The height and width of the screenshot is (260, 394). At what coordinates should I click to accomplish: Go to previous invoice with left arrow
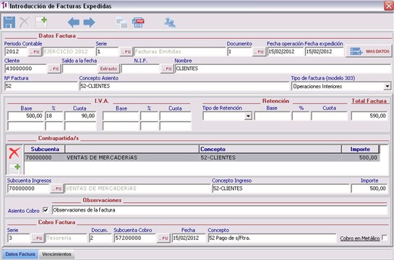[x=74, y=22]
